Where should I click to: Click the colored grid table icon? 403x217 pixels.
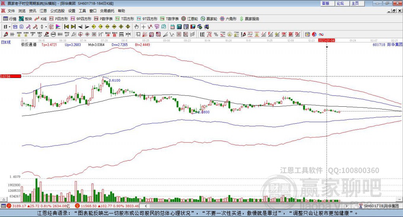[307, 34]
